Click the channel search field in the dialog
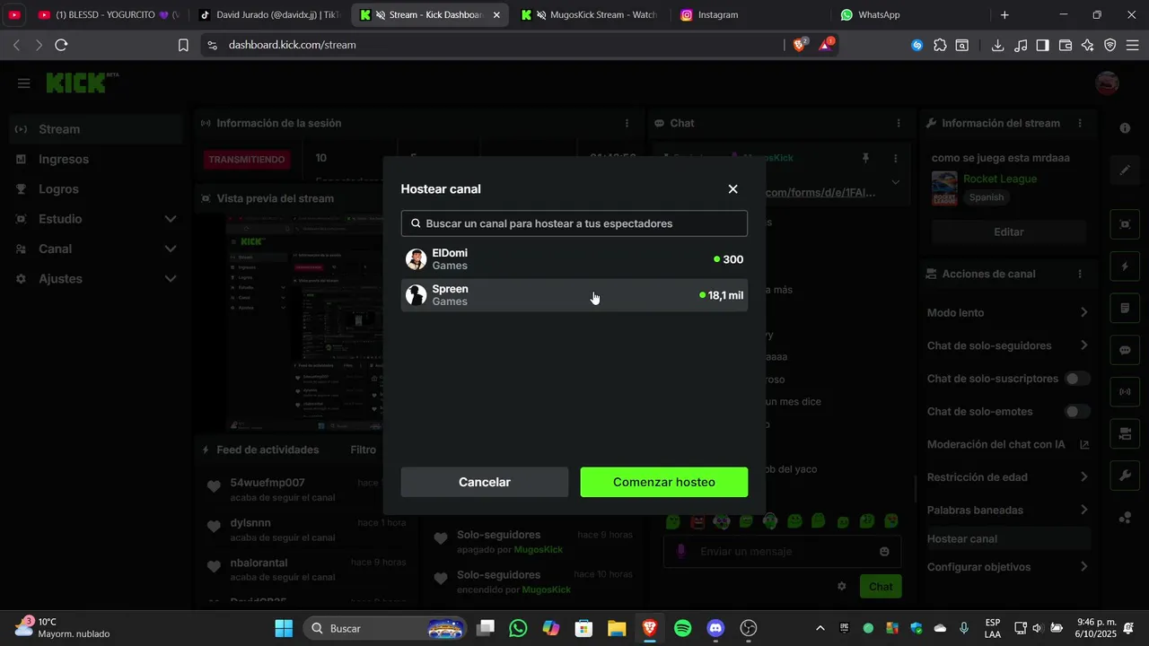This screenshot has height=646, width=1149. (574, 223)
